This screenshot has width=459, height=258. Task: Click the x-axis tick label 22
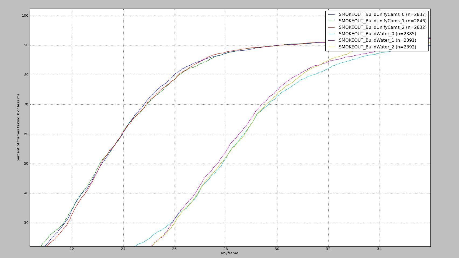pos(72,249)
